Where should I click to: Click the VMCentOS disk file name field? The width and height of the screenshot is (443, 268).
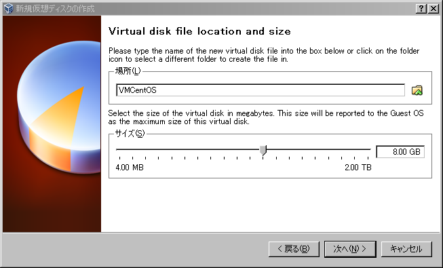pos(261,90)
